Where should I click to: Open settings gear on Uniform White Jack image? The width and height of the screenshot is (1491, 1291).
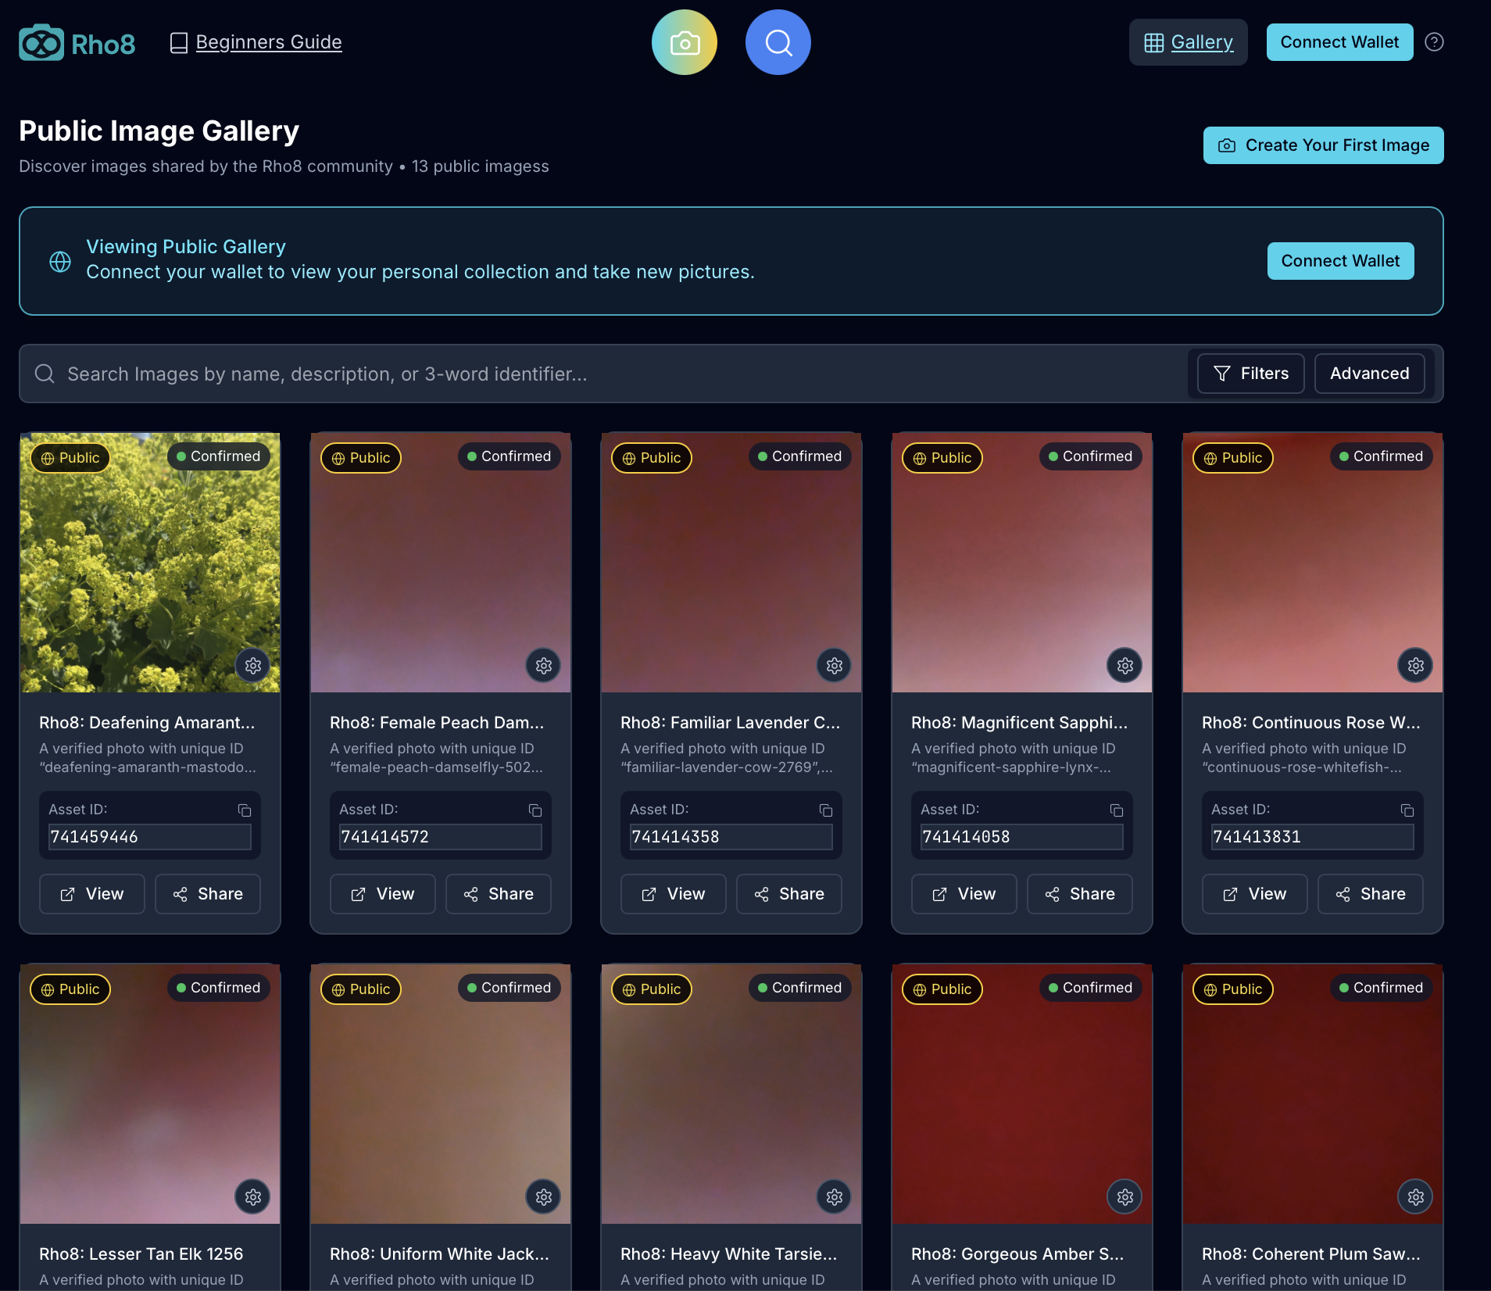pyautogui.click(x=544, y=1197)
